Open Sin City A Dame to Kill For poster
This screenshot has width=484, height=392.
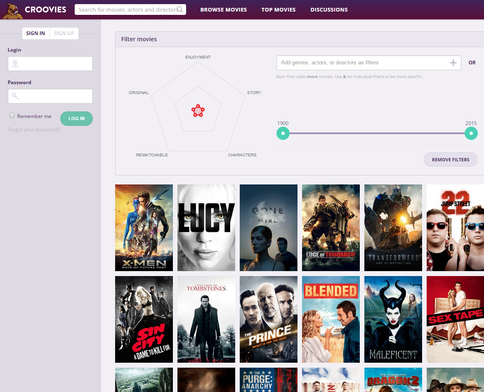coord(144,319)
